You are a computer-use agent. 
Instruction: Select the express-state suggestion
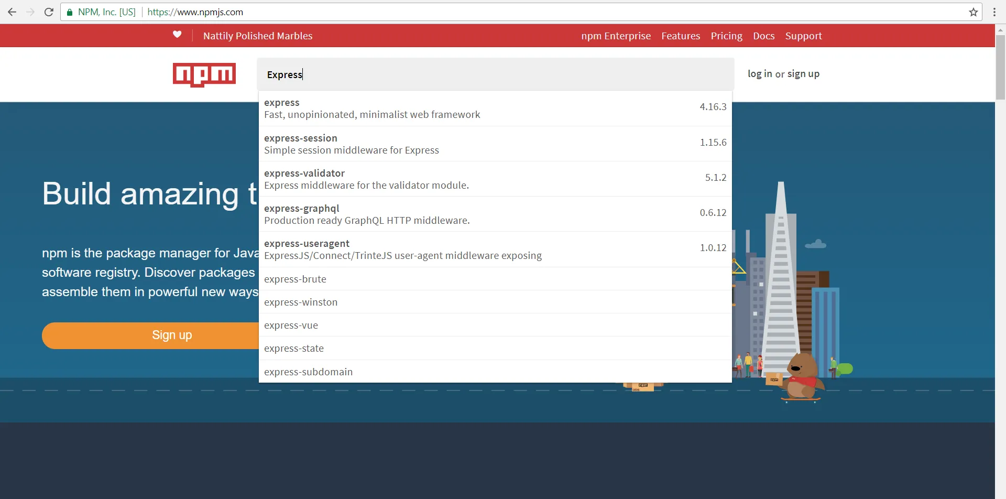click(495, 348)
